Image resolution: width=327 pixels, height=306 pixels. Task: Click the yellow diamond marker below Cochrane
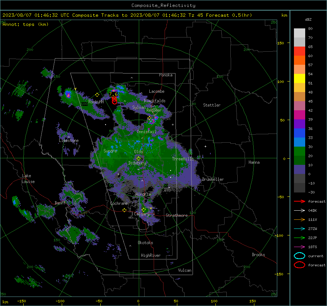125,210
